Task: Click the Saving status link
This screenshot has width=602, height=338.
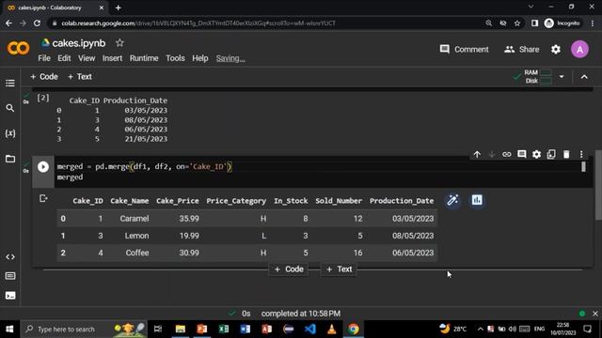Action: (230, 58)
